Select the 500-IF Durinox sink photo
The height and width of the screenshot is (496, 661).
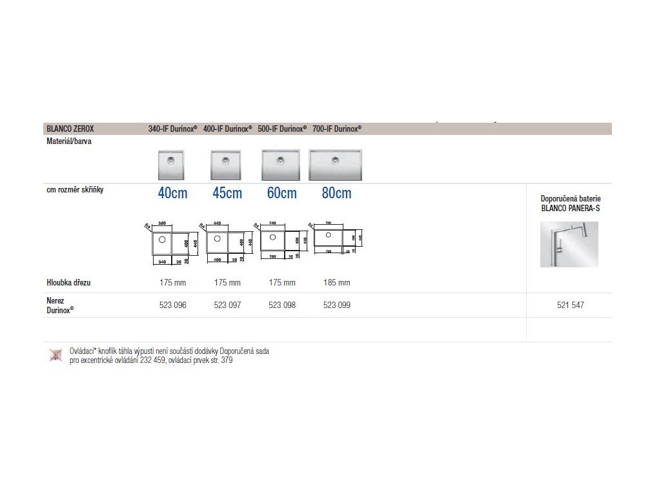click(x=281, y=165)
